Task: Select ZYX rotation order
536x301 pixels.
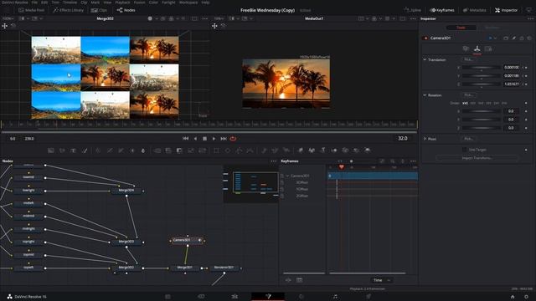Action: [x=504, y=103]
